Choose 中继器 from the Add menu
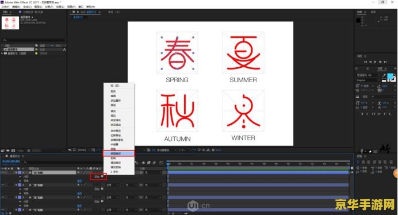 (x=118, y=144)
